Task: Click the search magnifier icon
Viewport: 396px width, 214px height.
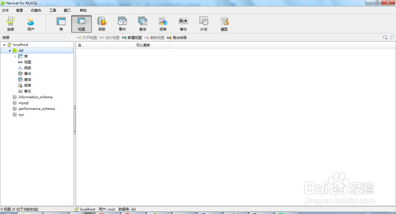Action: pos(385,37)
